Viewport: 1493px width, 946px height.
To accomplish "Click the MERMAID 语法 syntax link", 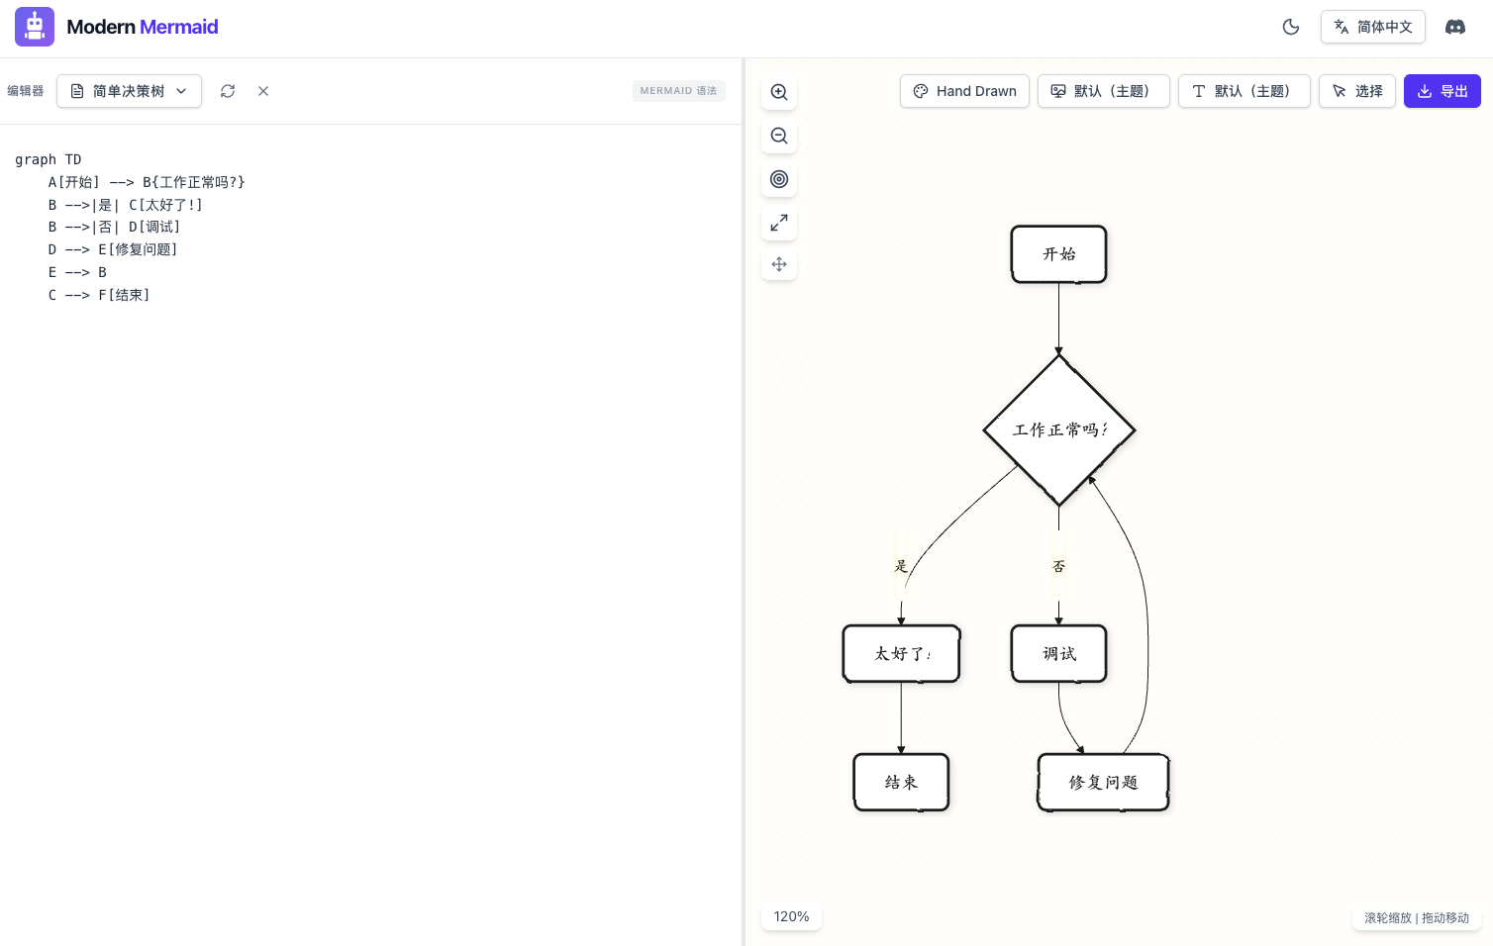I will tap(678, 91).
